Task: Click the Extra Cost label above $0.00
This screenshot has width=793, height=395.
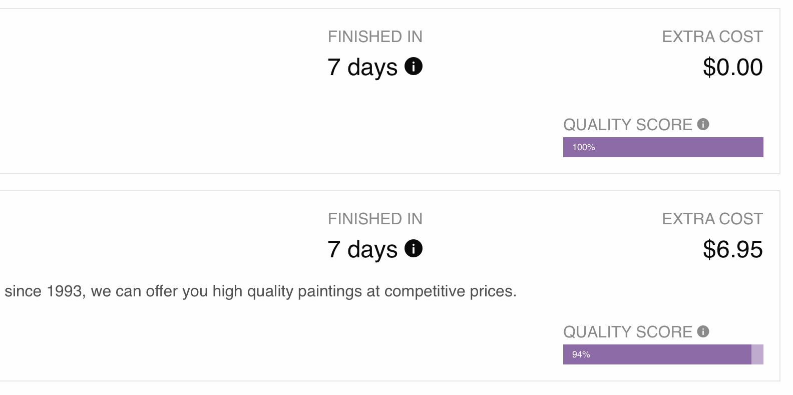Action: point(712,37)
